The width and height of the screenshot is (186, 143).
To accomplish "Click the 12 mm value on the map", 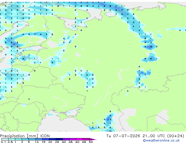I will tap(151, 47).
